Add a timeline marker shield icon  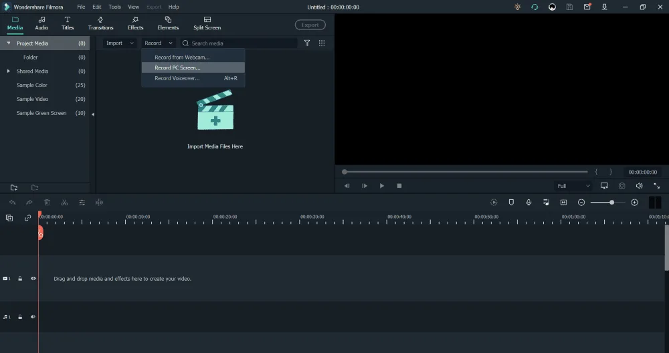(x=511, y=203)
